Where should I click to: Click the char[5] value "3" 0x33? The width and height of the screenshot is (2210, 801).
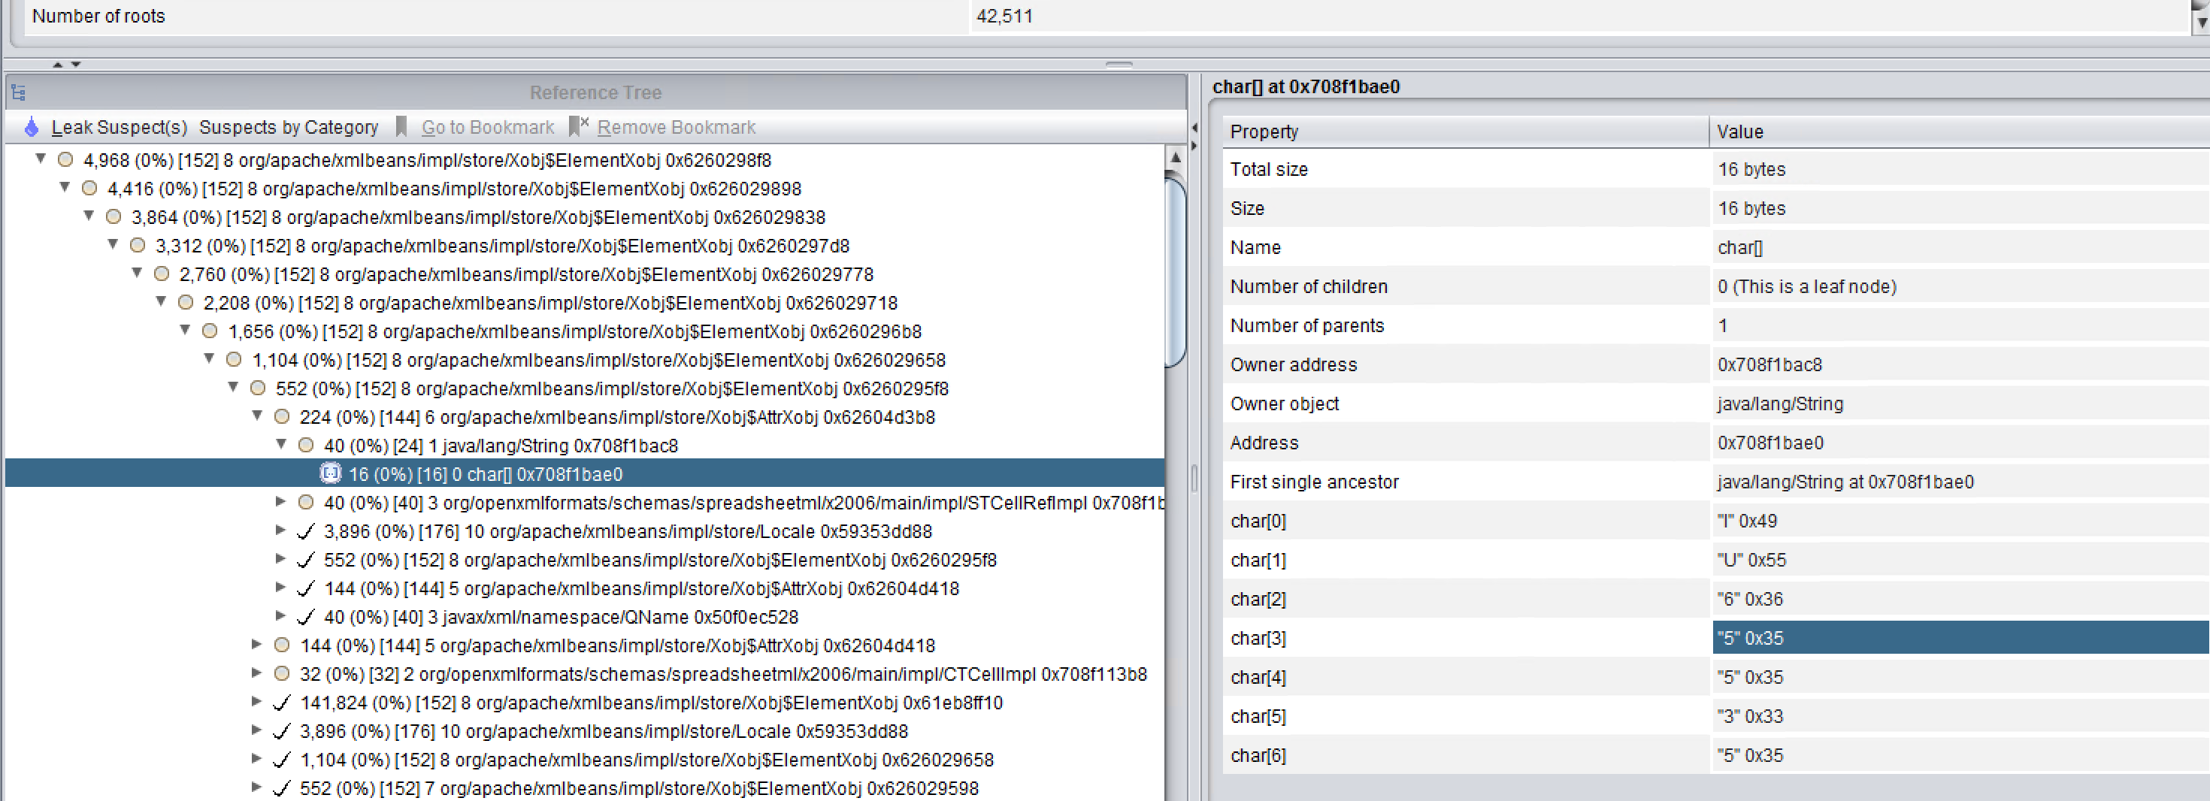coord(1750,716)
